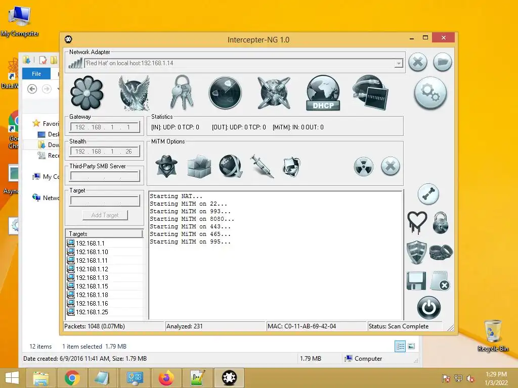
Task: Open My Computer desktop icon
Action: coord(20,21)
